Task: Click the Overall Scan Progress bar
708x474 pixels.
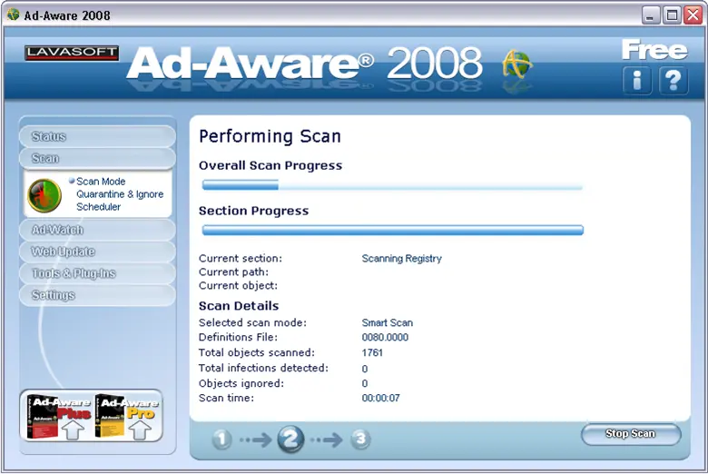Action: 392,185
